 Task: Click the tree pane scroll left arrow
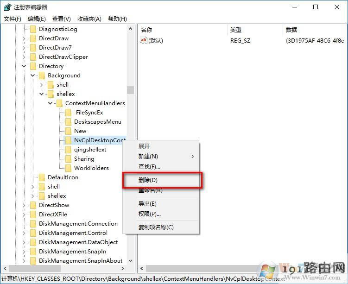point(5,268)
